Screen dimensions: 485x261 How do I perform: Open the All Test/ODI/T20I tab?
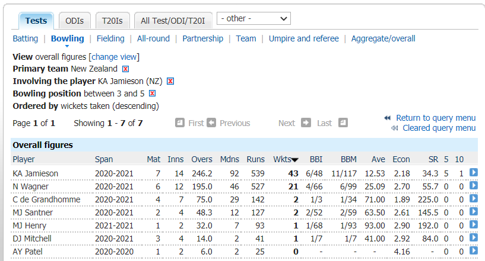point(173,21)
